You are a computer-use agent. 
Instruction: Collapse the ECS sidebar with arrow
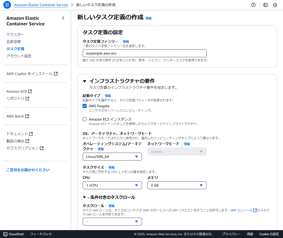[63, 18]
